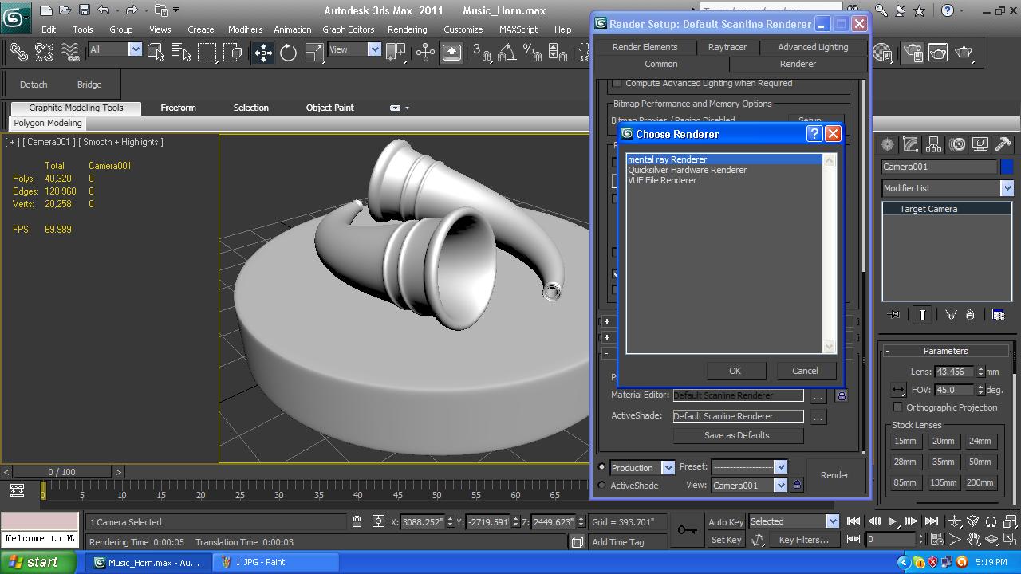Screen dimensions: 1021x574
Task: Activate the Select and Rotate tool
Action: pyautogui.click(x=287, y=53)
